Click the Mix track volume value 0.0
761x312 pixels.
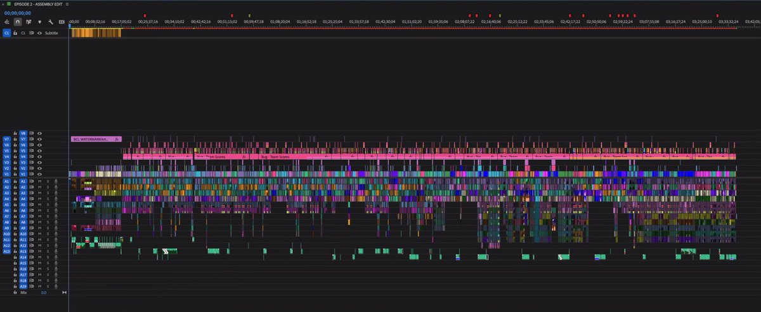coord(44,293)
